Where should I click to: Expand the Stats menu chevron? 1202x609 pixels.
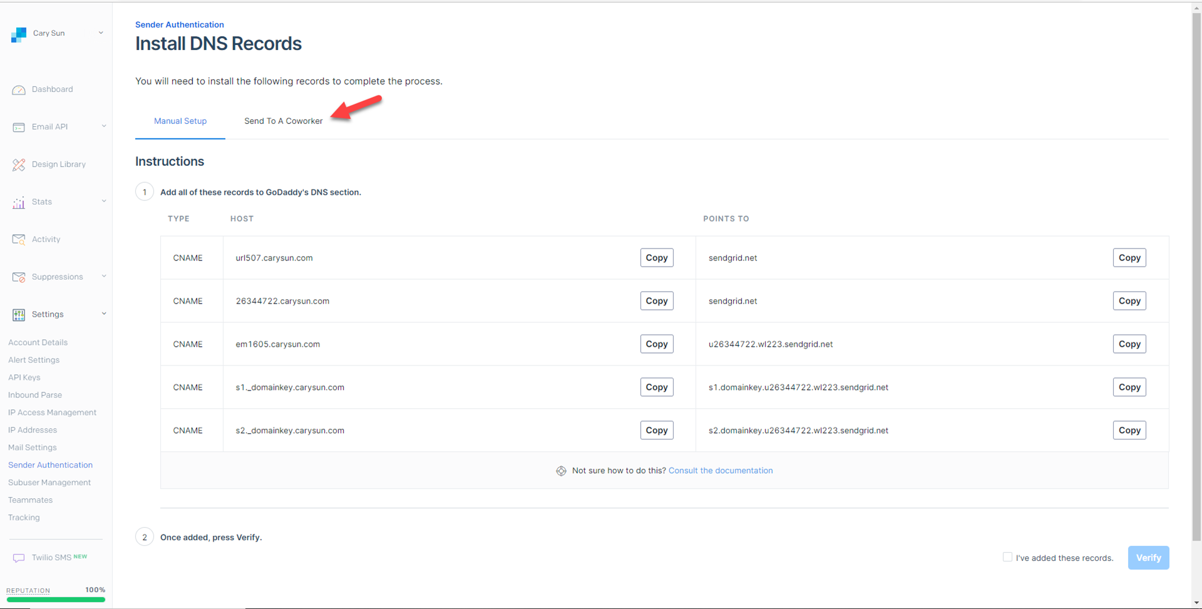pos(104,201)
